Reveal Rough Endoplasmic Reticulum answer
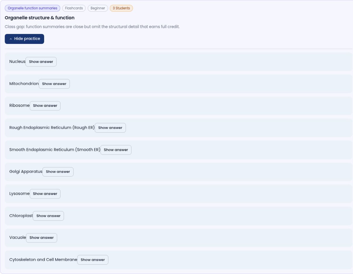Screen dimensions: 353x274 pyautogui.click(x=110, y=128)
